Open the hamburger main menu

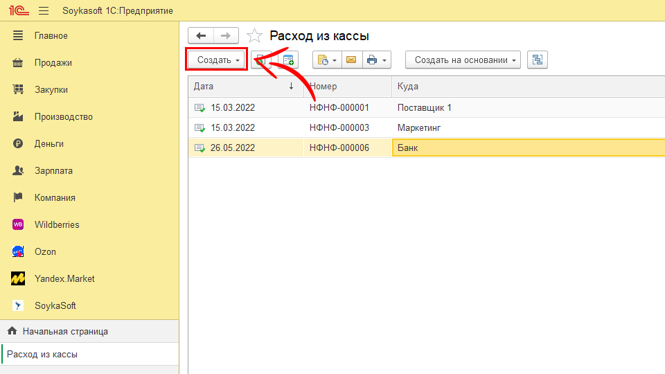click(x=44, y=11)
